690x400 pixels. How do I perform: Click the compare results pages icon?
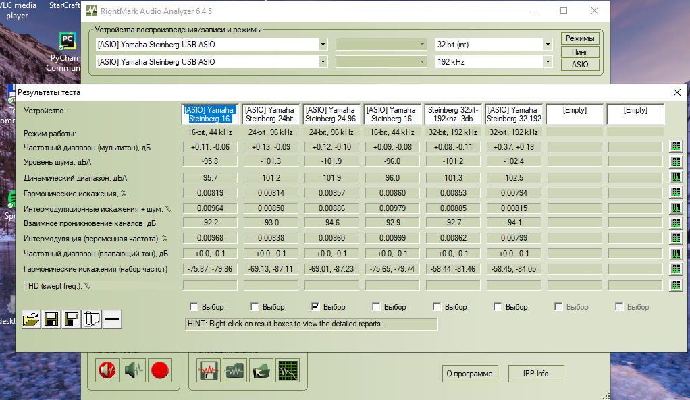[92, 319]
